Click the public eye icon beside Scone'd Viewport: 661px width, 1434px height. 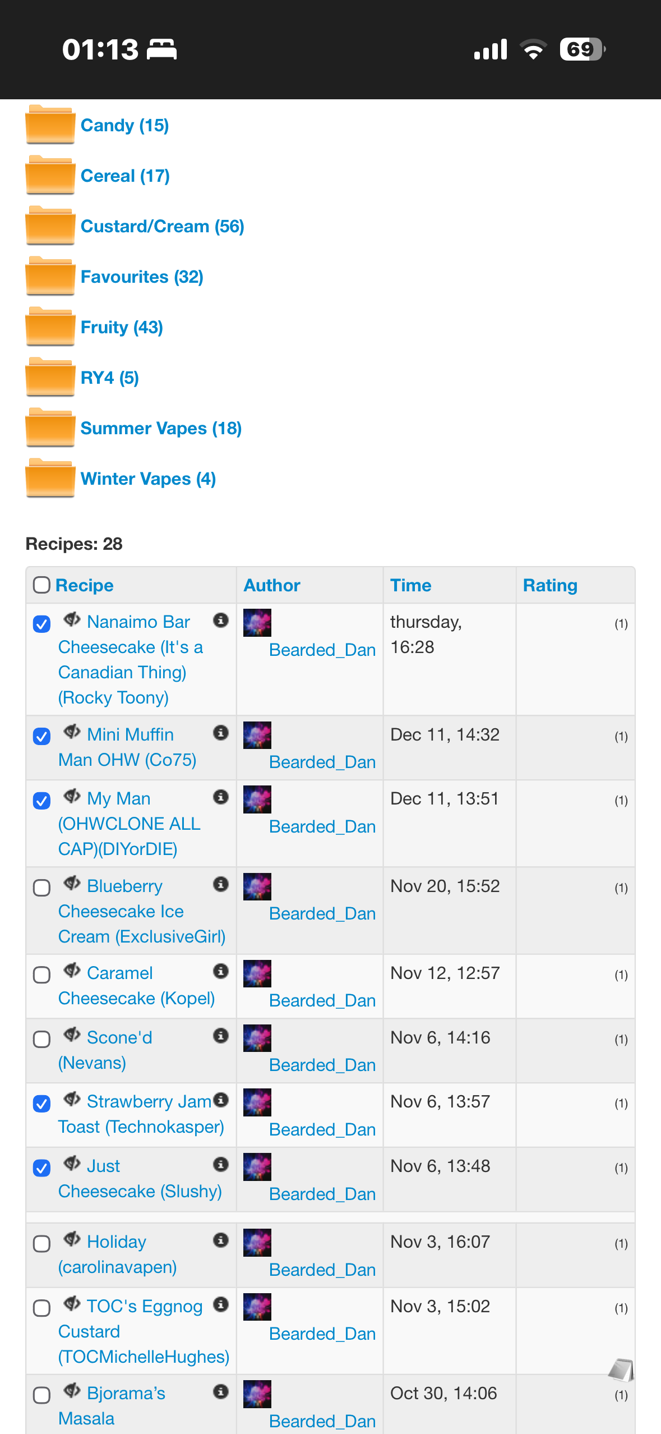pyautogui.click(x=72, y=1035)
